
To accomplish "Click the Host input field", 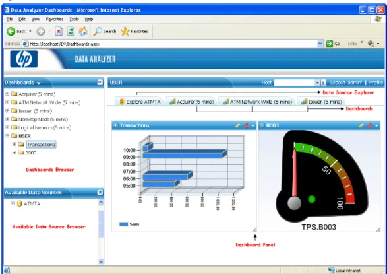I will click(x=295, y=83).
